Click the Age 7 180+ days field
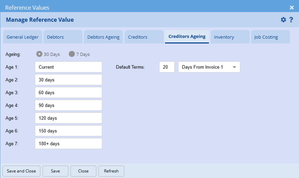This screenshot has height=178, width=299. pos(68,144)
